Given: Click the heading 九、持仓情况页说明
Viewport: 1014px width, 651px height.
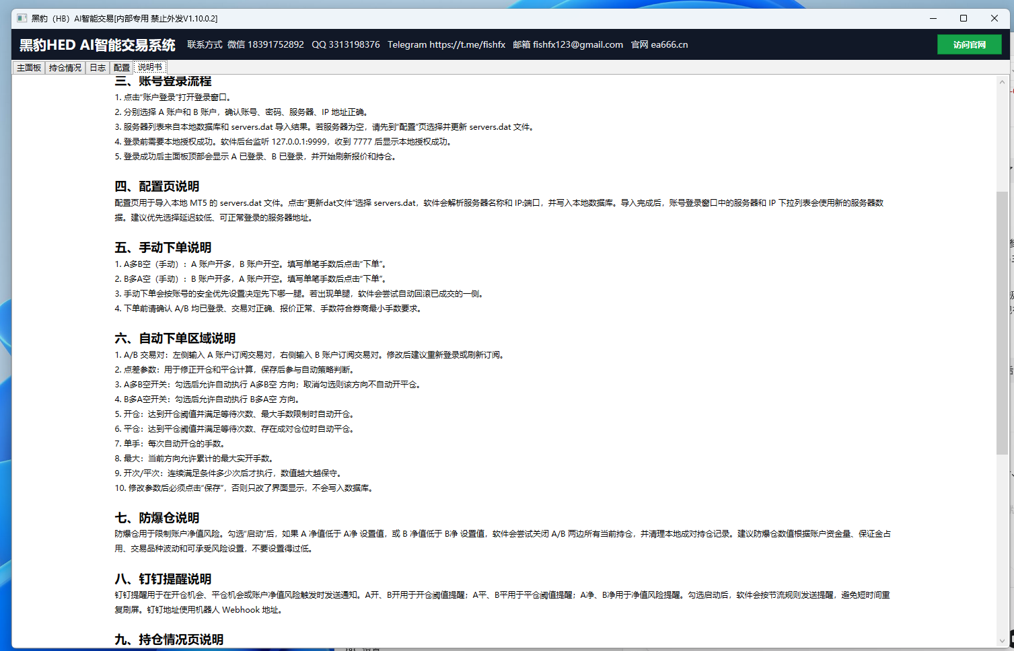Looking at the screenshot, I should [x=169, y=640].
